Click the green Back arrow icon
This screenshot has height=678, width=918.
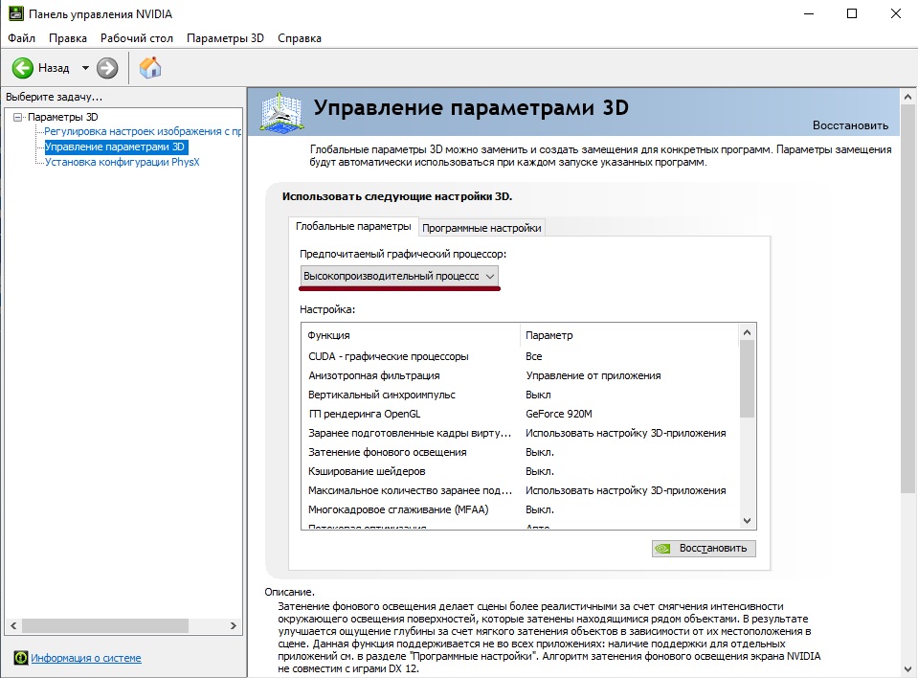23,68
